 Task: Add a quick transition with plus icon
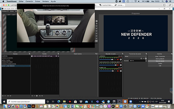click(97, 24)
